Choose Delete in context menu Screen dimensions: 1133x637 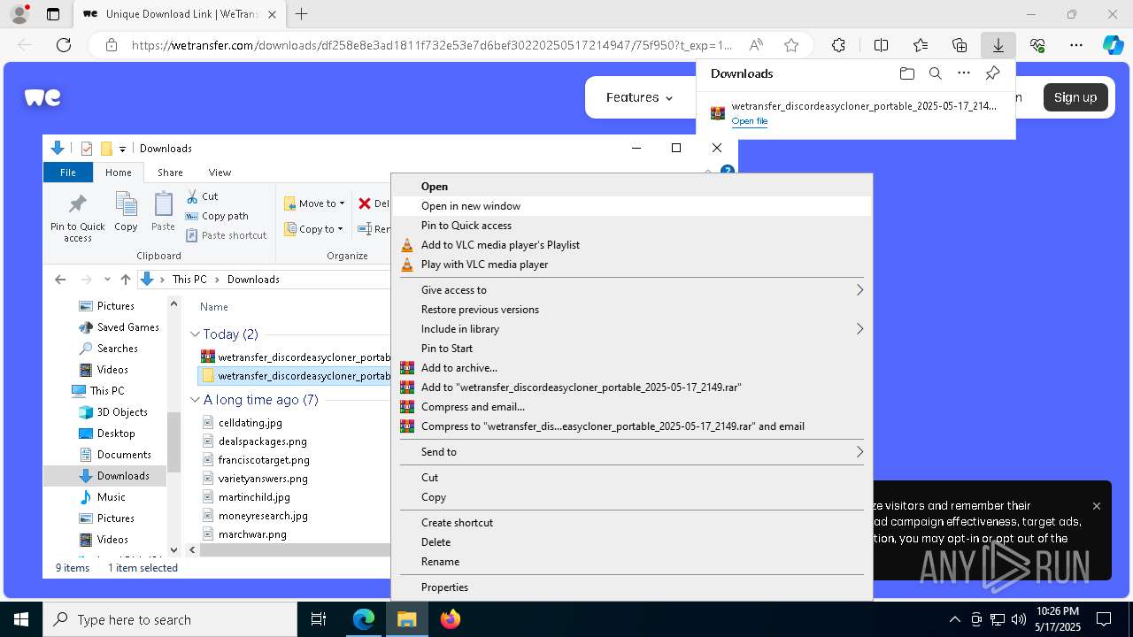[x=631, y=542]
